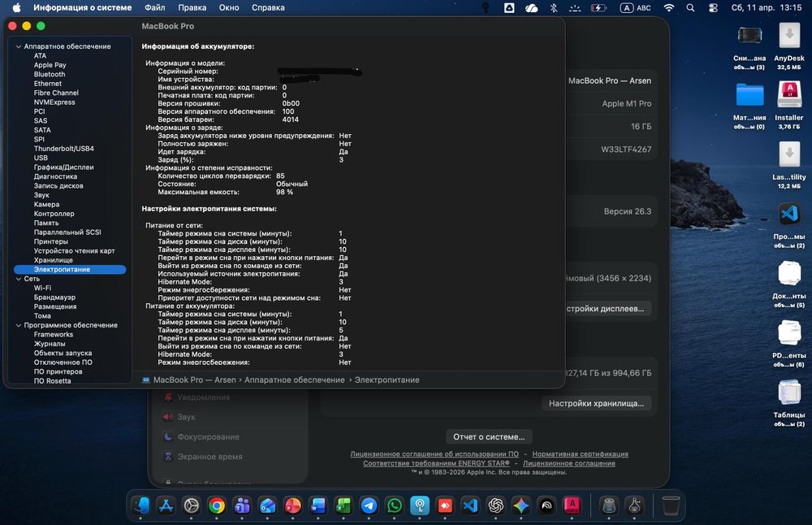Select Объекты запуска in the sidebar

click(63, 353)
